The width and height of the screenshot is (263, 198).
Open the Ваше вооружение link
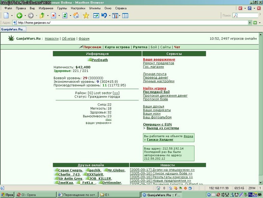click(x=159, y=59)
